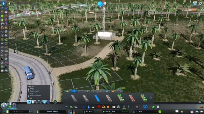Open the Districts tool
The width and height of the screenshot is (204, 114).
[x=76, y=107]
